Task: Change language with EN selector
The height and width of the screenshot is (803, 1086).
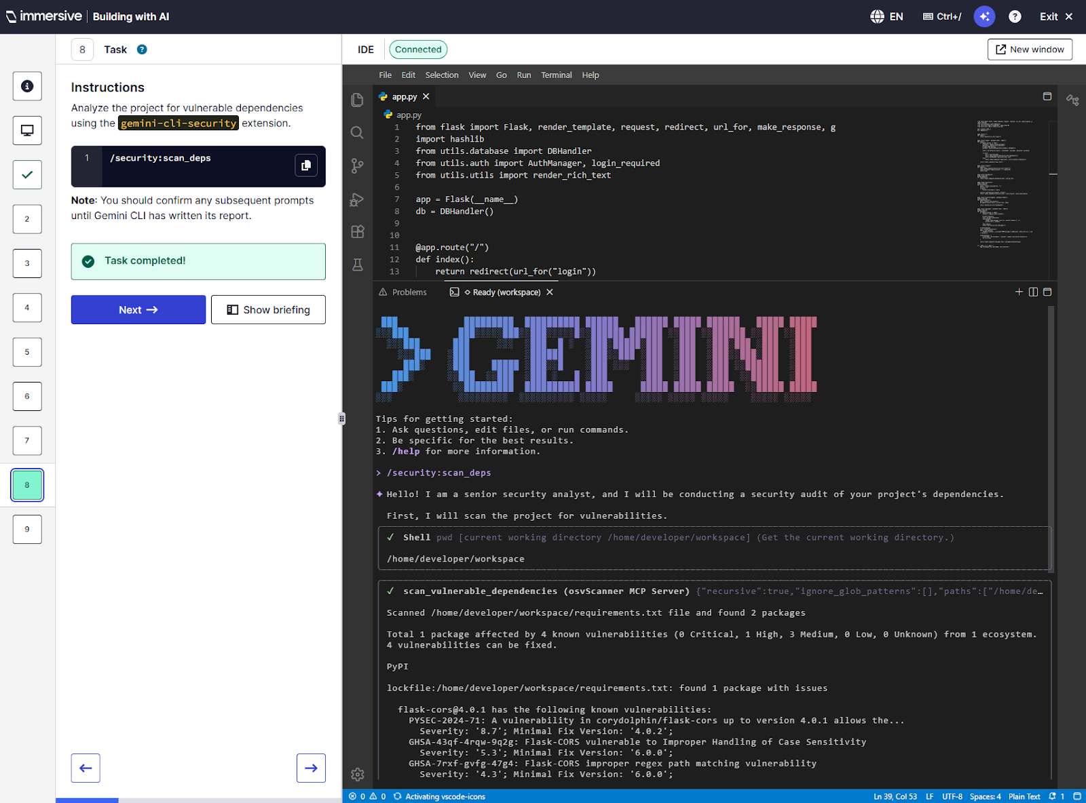Action: click(x=886, y=16)
